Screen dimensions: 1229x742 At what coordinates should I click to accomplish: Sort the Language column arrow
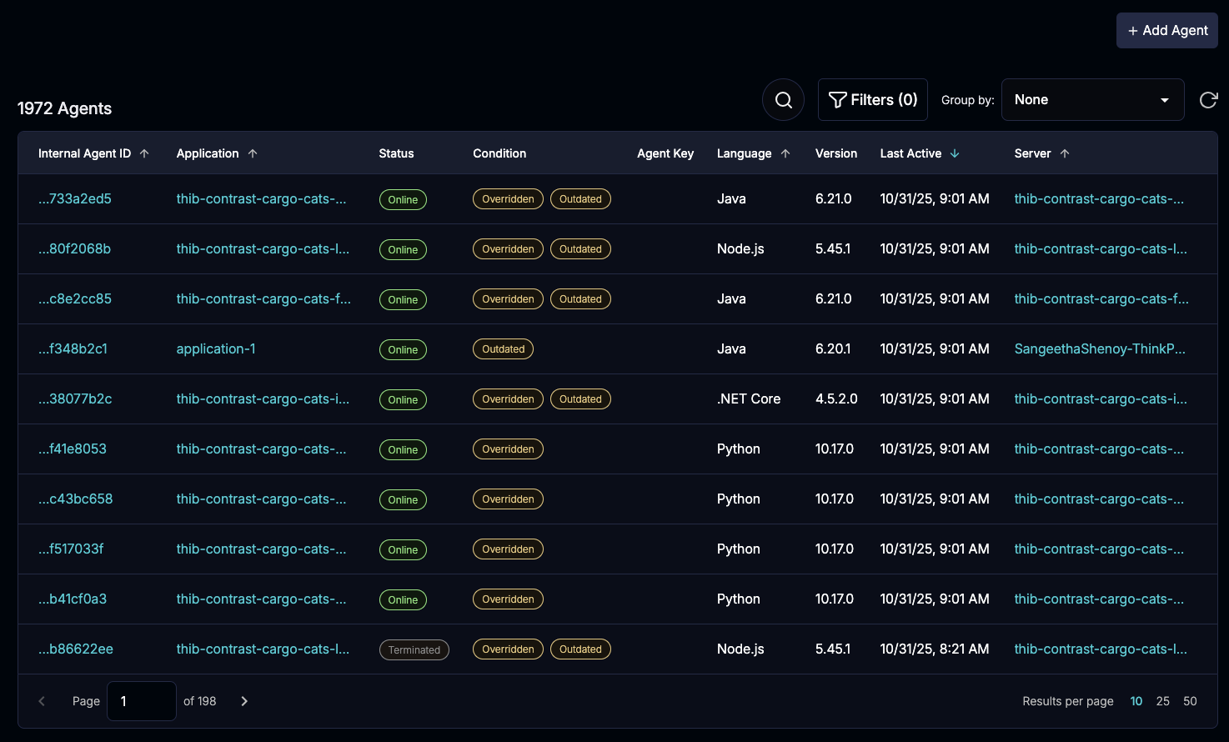785,153
